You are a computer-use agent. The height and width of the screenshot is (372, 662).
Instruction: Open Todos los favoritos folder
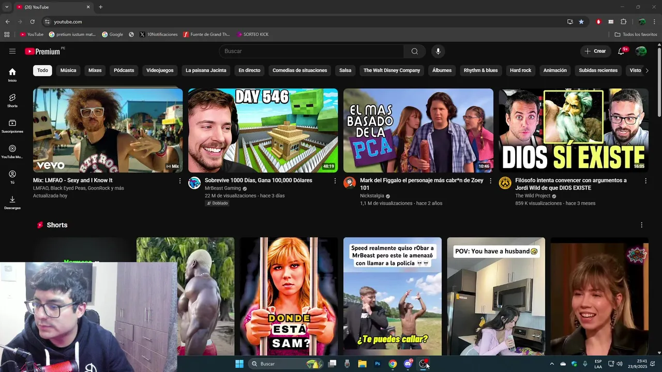pos(636,35)
